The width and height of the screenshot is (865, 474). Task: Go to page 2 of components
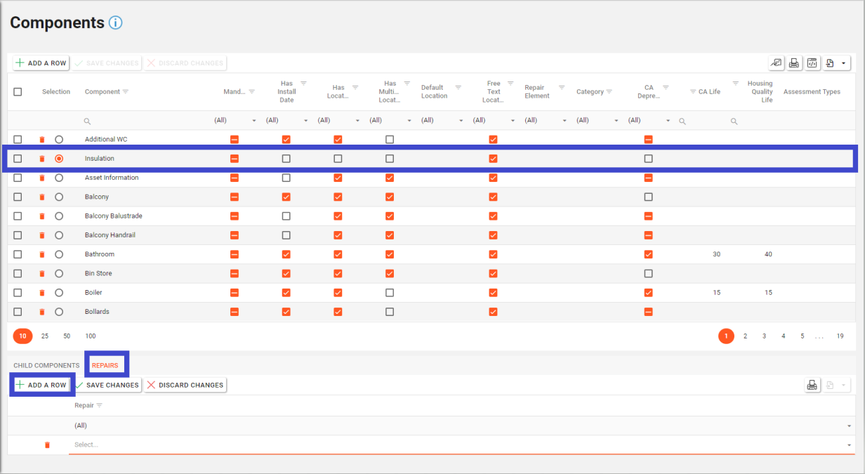coord(746,336)
